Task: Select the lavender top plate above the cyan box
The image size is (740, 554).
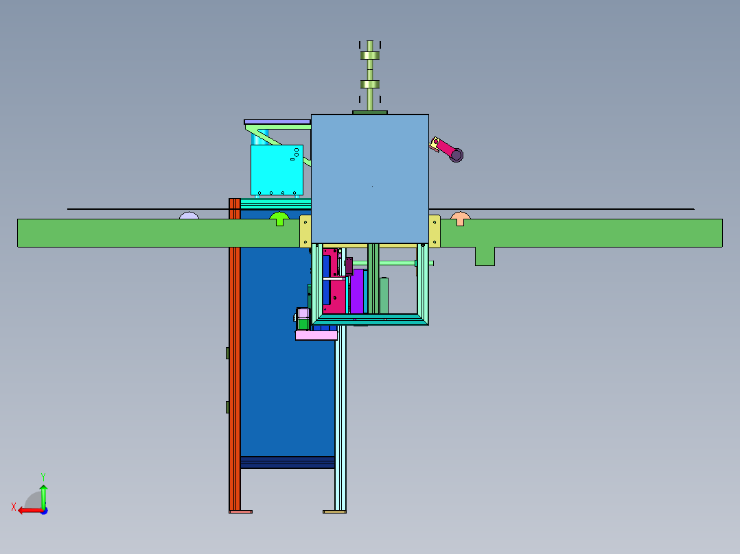Action: [277, 121]
